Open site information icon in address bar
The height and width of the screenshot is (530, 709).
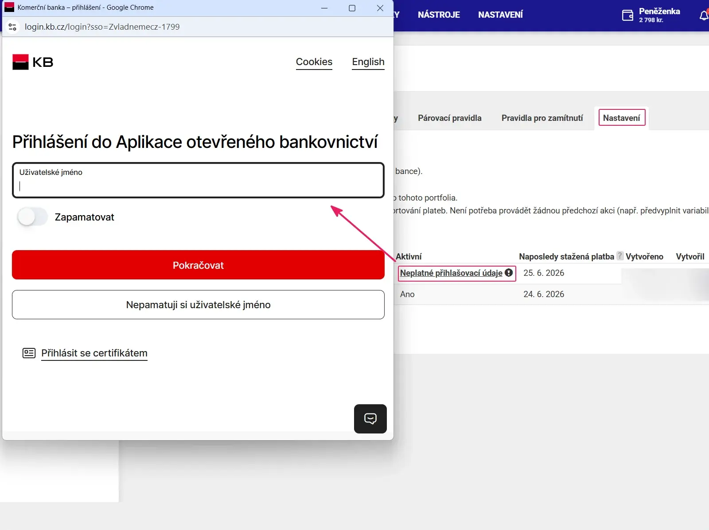12,27
